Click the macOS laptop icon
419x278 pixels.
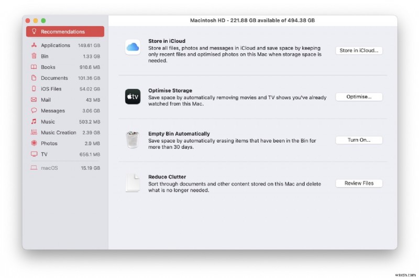(x=34, y=168)
